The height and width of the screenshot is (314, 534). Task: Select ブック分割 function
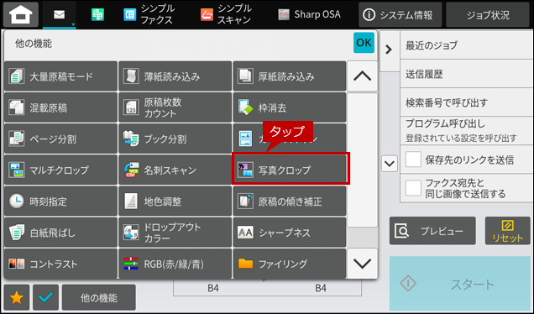[x=175, y=139]
